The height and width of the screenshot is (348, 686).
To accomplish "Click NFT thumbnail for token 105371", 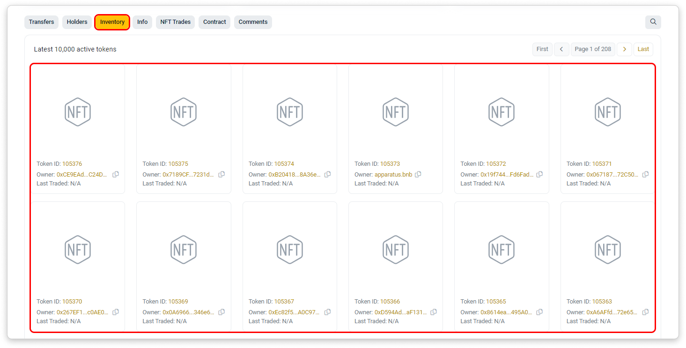I will tap(607, 112).
